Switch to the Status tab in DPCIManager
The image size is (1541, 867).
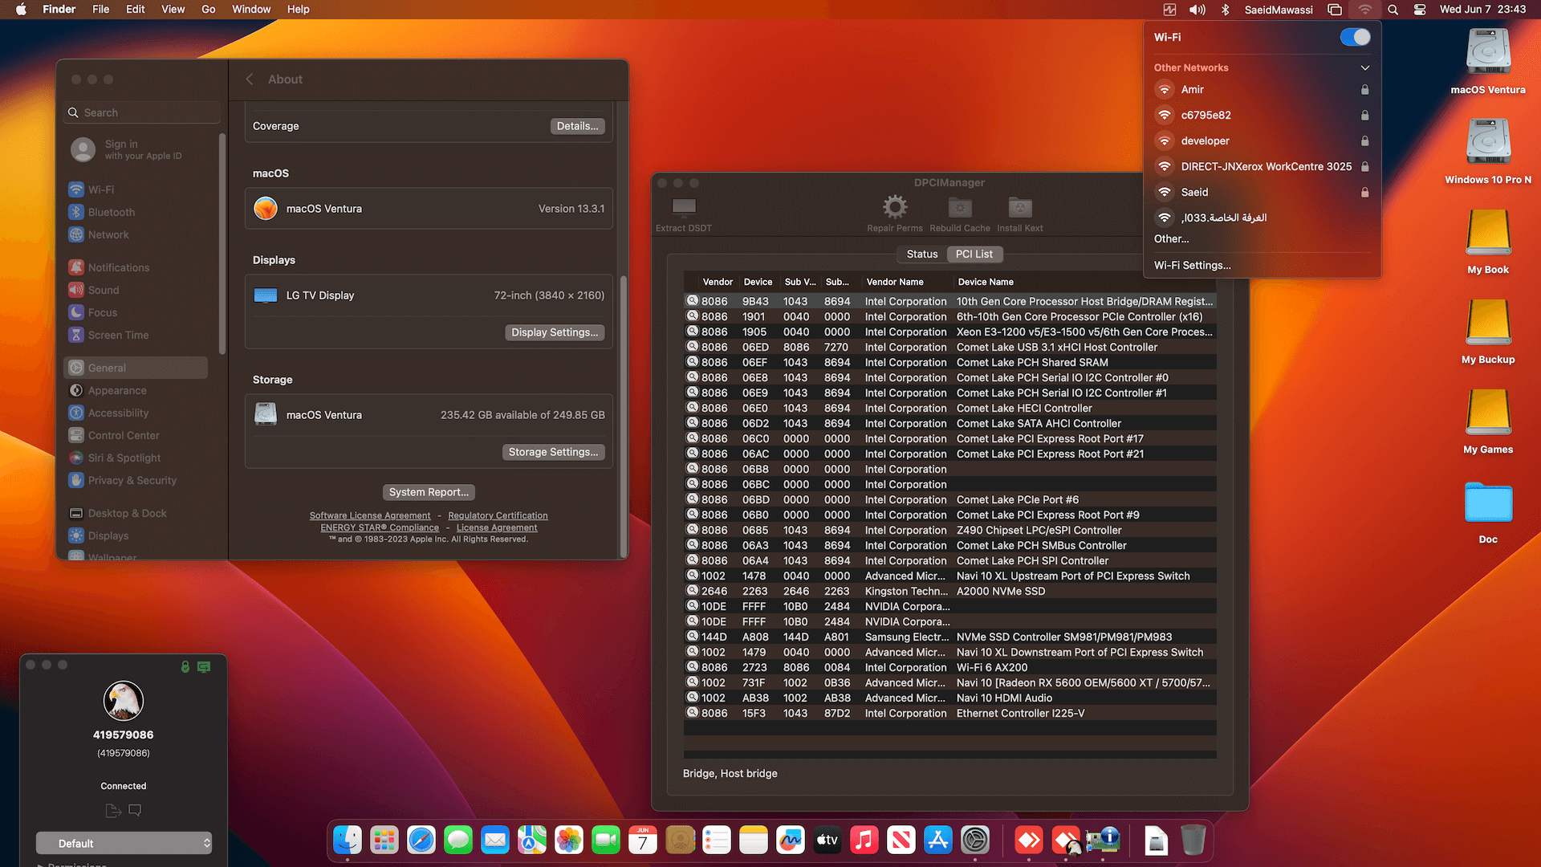coord(922,254)
